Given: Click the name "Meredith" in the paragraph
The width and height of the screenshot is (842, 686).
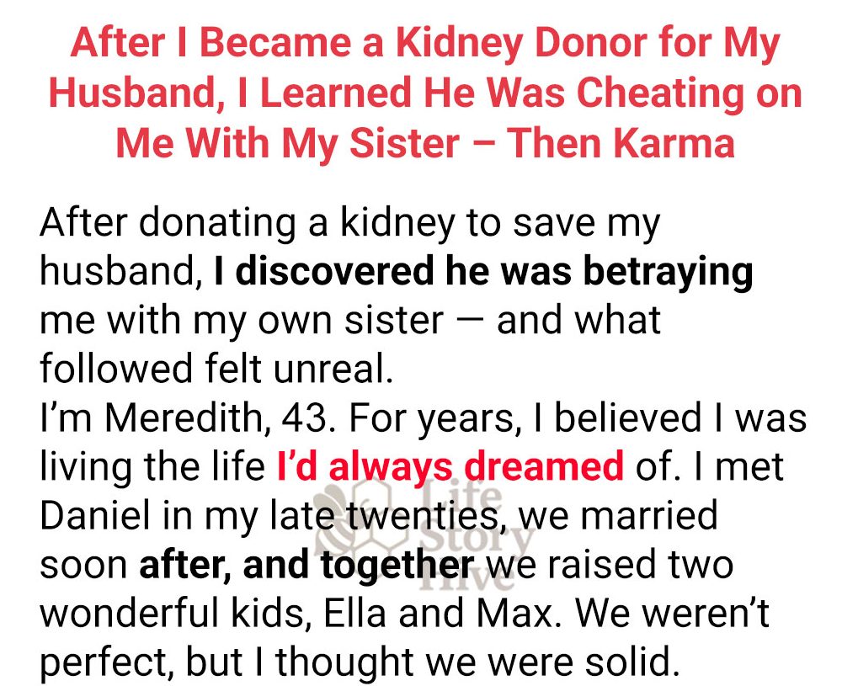Looking at the screenshot, I should point(176,418).
